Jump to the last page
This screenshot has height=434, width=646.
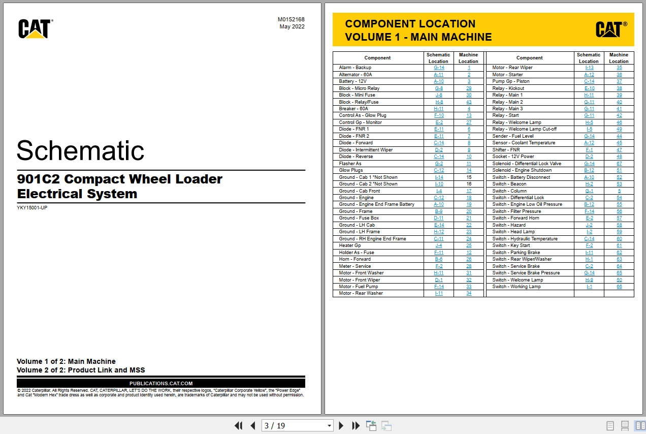pyautogui.click(x=356, y=426)
